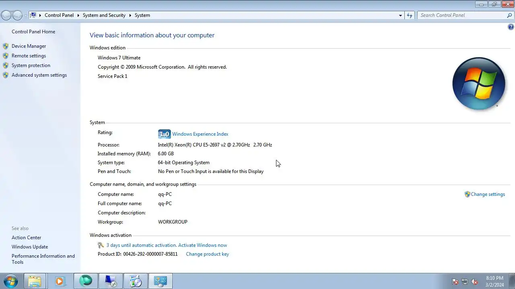Image resolution: width=515 pixels, height=289 pixels.
Task: Click the Action Center flag tray icon
Action: [x=455, y=282]
